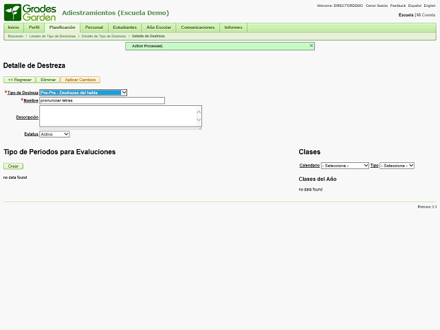
Task: Click Descripción scroll down arrow
Action: tap(199, 120)
